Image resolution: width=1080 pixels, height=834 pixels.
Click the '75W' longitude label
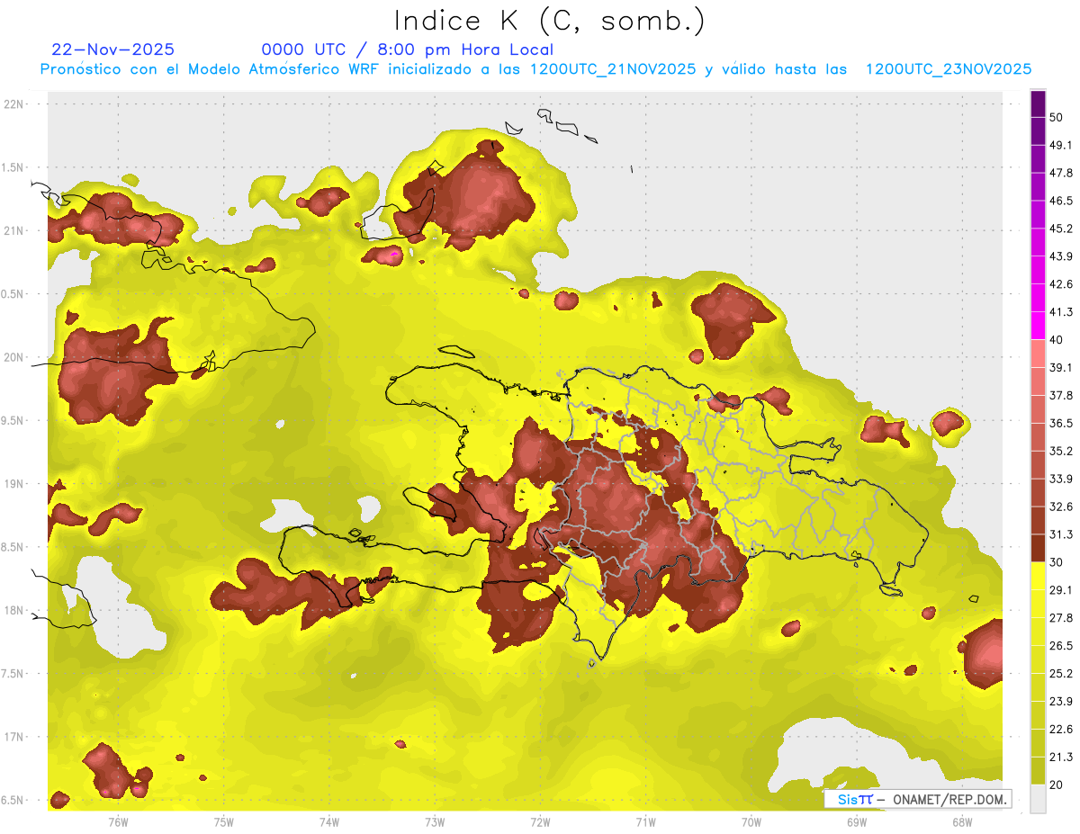point(224,822)
